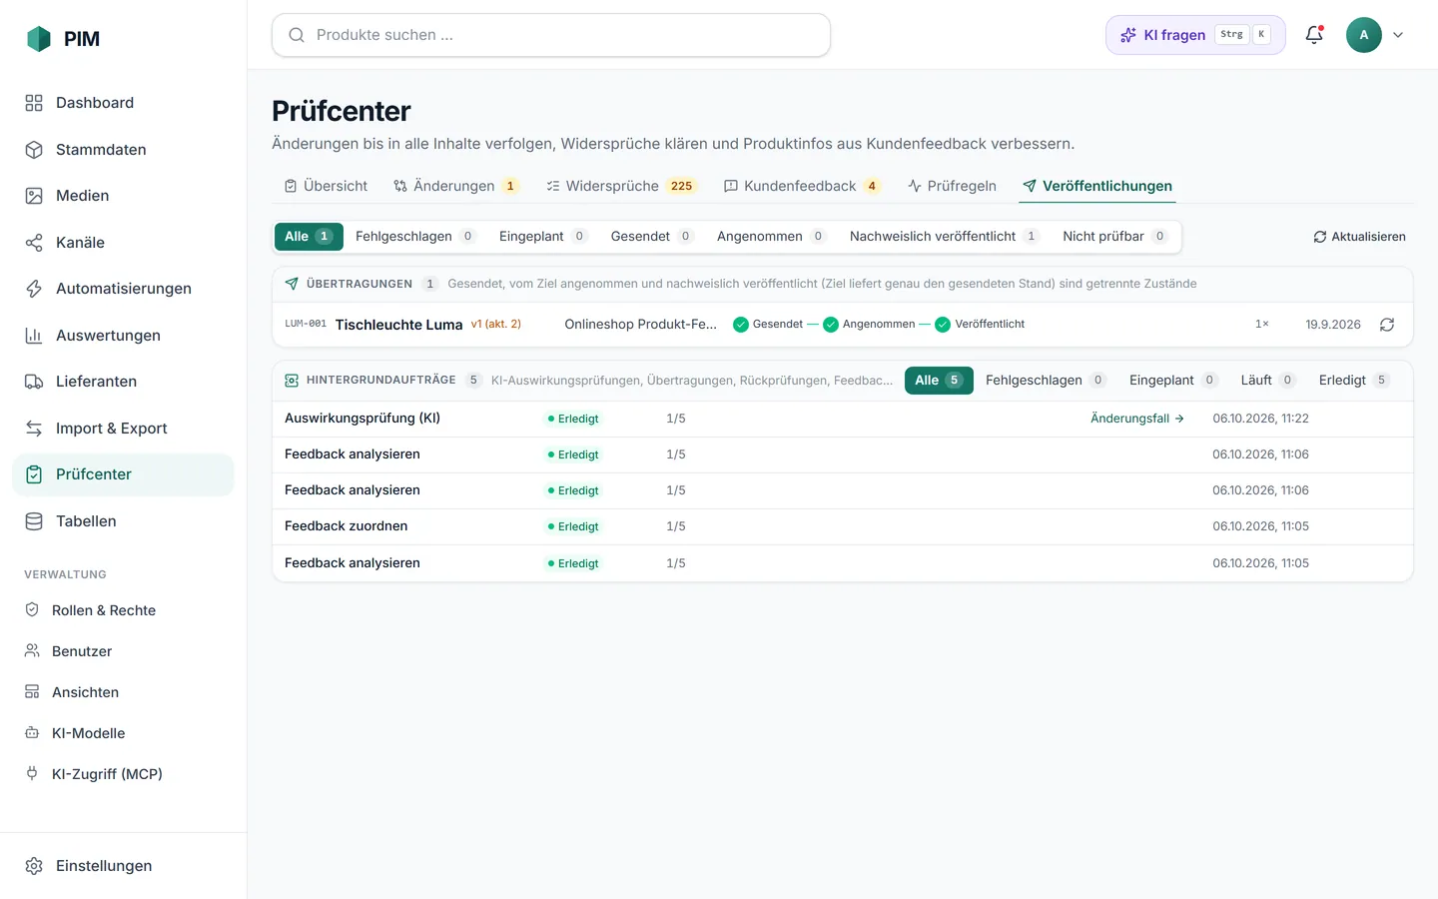
Task: Retry the Tischleuchte Luma transfer icon
Action: pyautogui.click(x=1387, y=325)
